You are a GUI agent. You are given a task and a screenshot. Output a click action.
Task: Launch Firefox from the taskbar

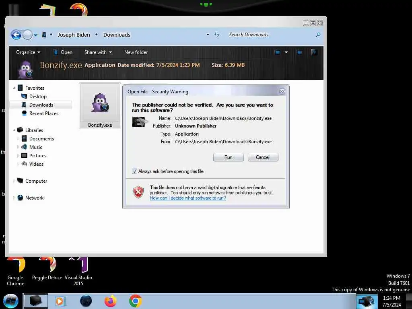pos(110,301)
